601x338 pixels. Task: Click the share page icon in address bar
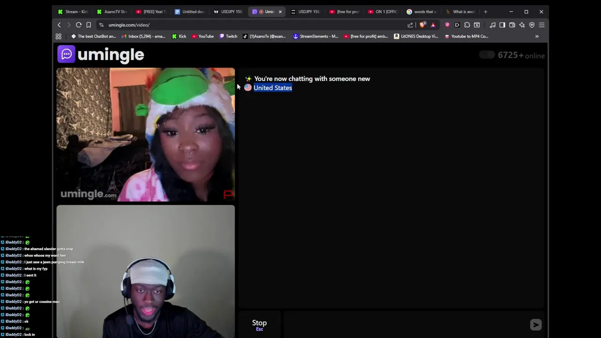pyautogui.click(x=410, y=25)
